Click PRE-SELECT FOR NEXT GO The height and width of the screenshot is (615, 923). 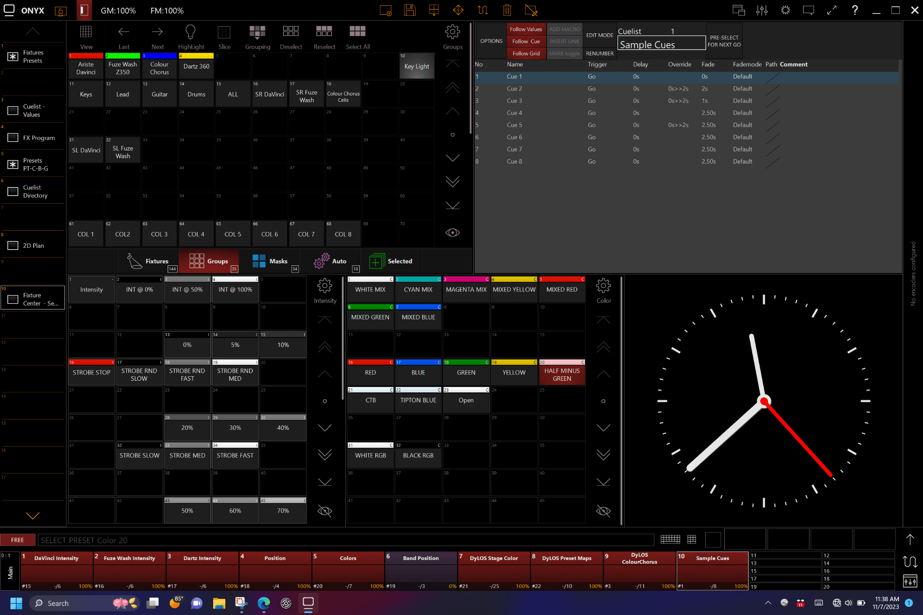(x=724, y=41)
